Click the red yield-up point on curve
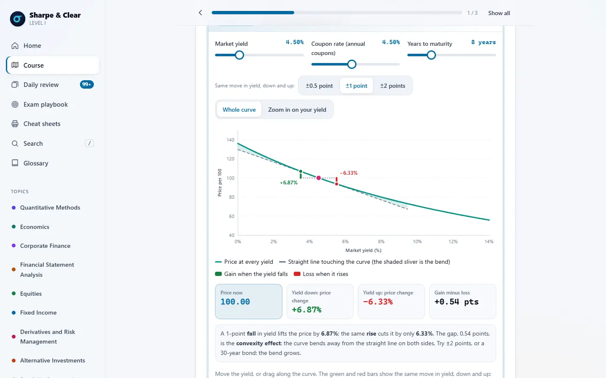 click(337, 184)
